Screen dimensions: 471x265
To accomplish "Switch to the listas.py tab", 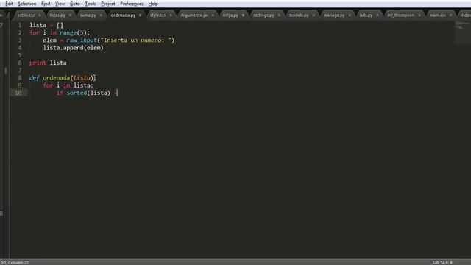I will (57, 15).
